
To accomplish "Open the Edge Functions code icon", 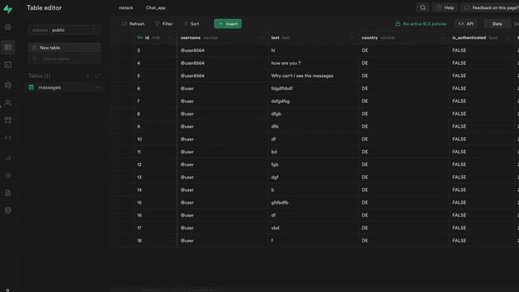I will (8, 137).
